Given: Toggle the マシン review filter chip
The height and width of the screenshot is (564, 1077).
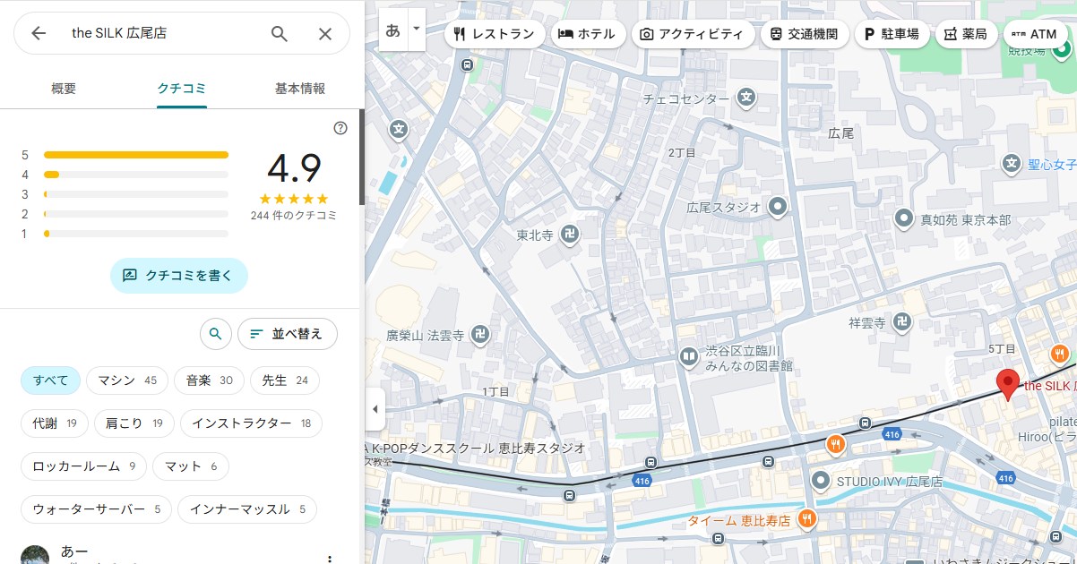Looking at the screenshot, I should coord(126,380).
